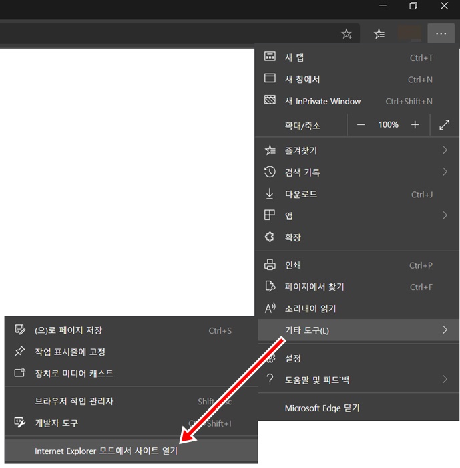Open 브라우저 작업 관리자 submenu entry
Screen dimensions: 460x468
(x=132, y=401)
